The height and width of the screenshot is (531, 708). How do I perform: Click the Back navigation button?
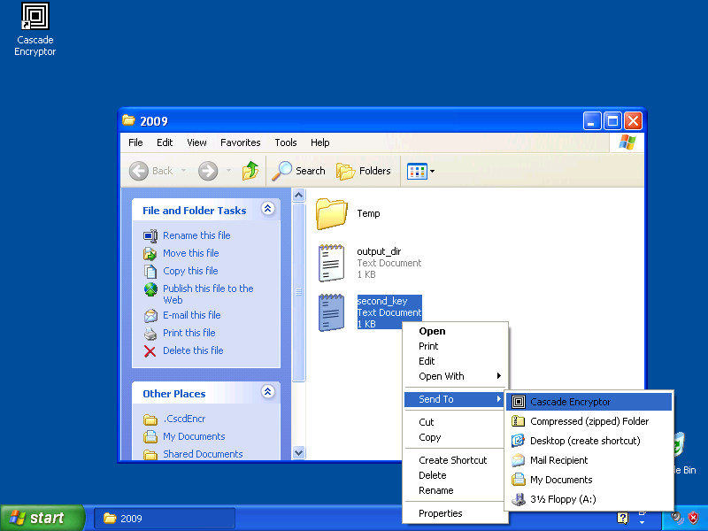(151, 171)
